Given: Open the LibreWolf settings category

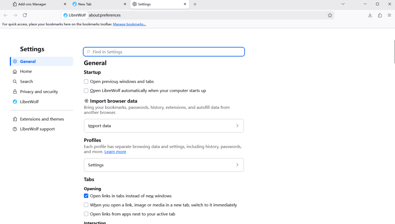Looking at the screenshot, I should [41, 102].
